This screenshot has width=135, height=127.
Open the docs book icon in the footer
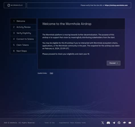[x=124, y=123]
